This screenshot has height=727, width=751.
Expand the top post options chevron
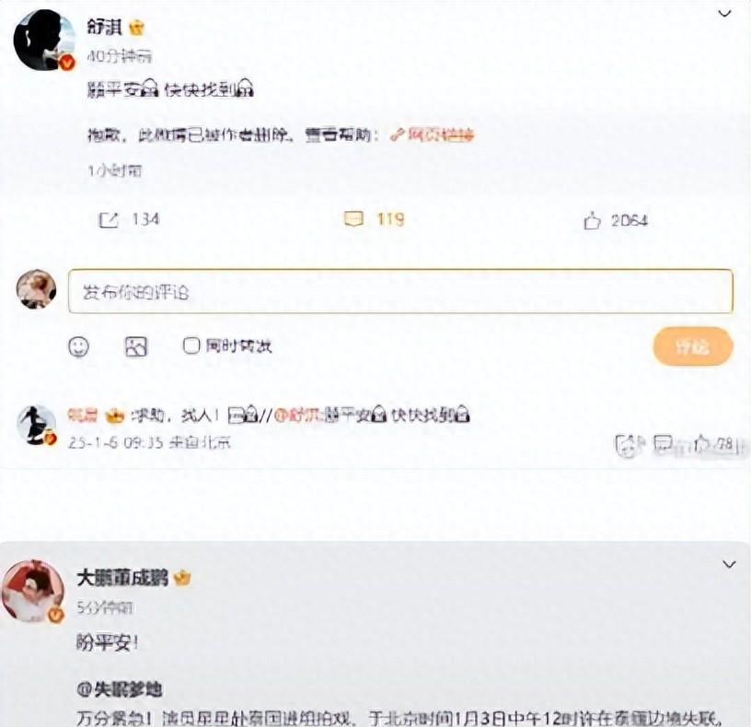[x=724, y=14]
